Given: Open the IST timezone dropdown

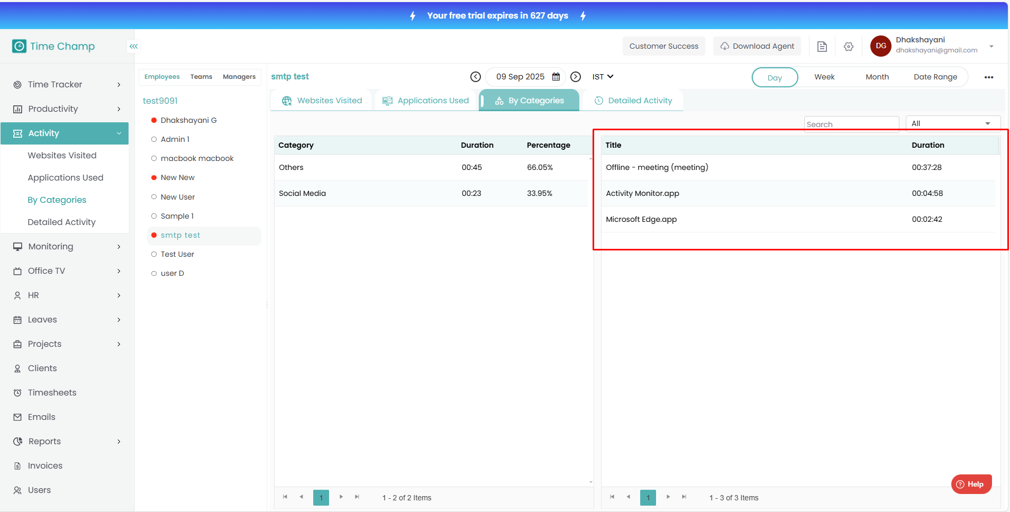Looking at the screenshot, I should [603, 77].
